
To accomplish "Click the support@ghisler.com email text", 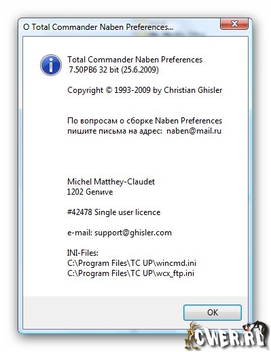I will click(133, 233).
